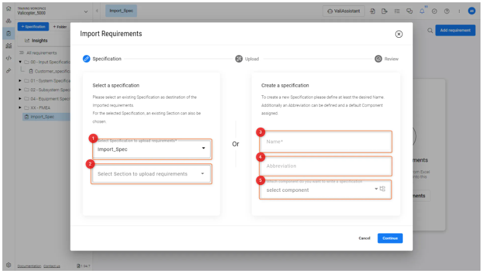Open the code icon in sidebar
Image resolution: width=484 pixels, height=272 pixels.
8,58
